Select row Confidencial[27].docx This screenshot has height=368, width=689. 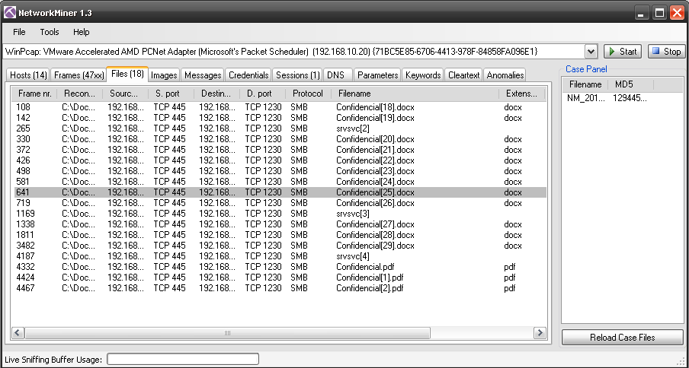coord(279,224)
